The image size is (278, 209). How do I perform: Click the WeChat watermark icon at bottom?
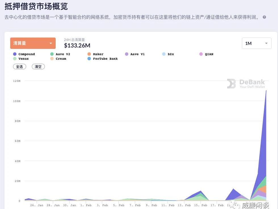[x=235, y=205]
